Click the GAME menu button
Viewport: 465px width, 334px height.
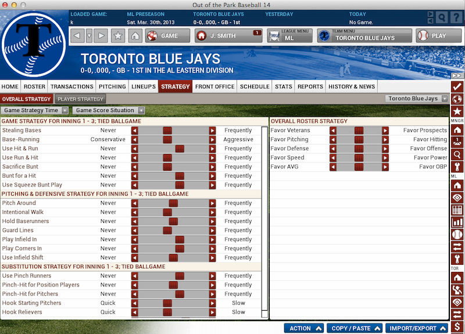167,36
